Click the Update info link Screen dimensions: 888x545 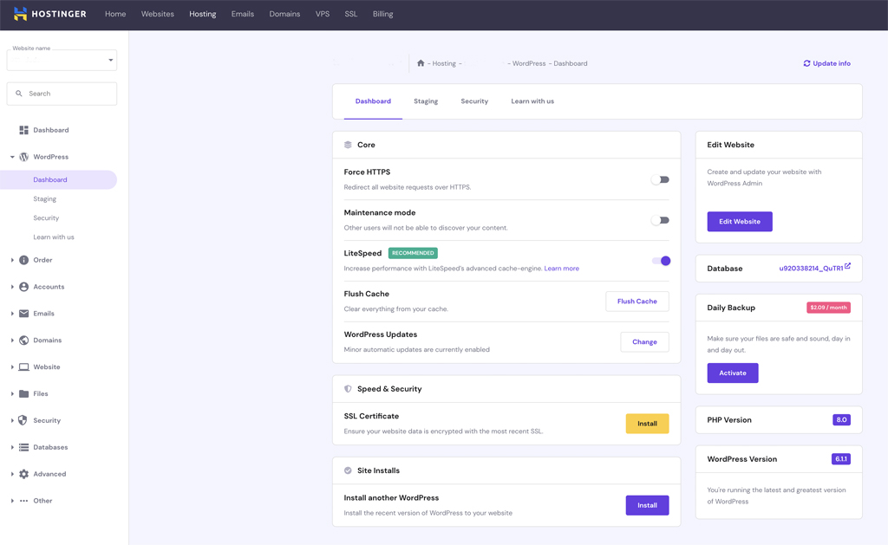826,63
